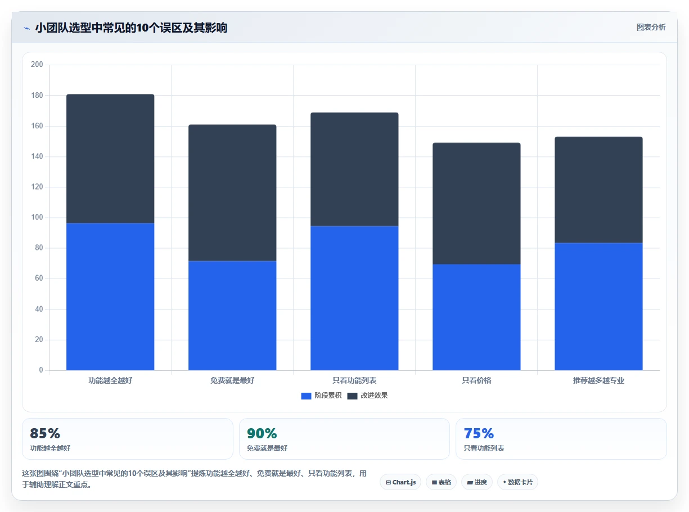Screen dimensions: 689x512
Task: Click the blue bar segment for 免费就是最好
Action: click(x=232, y=316)
